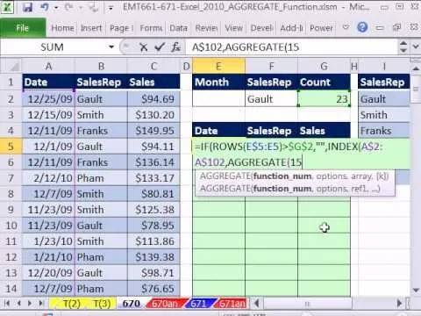This screenshot has height=316, width=421.
Task: Expand the Name Box dropdown arrow
Action: point(111,47)
